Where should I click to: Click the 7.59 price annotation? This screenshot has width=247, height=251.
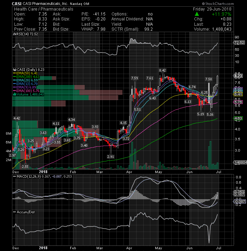[x=134, y=78]
